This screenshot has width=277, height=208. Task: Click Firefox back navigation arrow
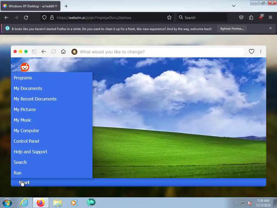6,18
